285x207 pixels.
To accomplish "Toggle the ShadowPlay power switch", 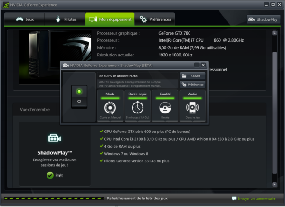I will 79,96.
